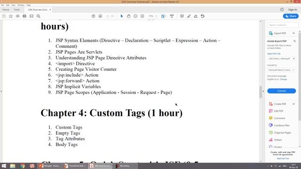Open the Organize Pages tool
The width and height of the screenshot is (301, 169).
click(x=282, y=132)
